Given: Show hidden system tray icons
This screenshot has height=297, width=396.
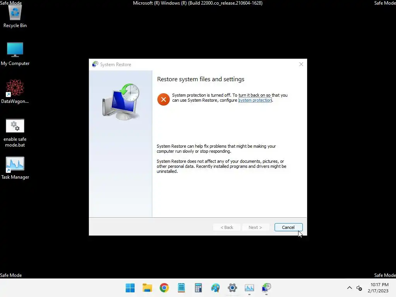Looking at the screenshot, I should (x=350, y=288).
